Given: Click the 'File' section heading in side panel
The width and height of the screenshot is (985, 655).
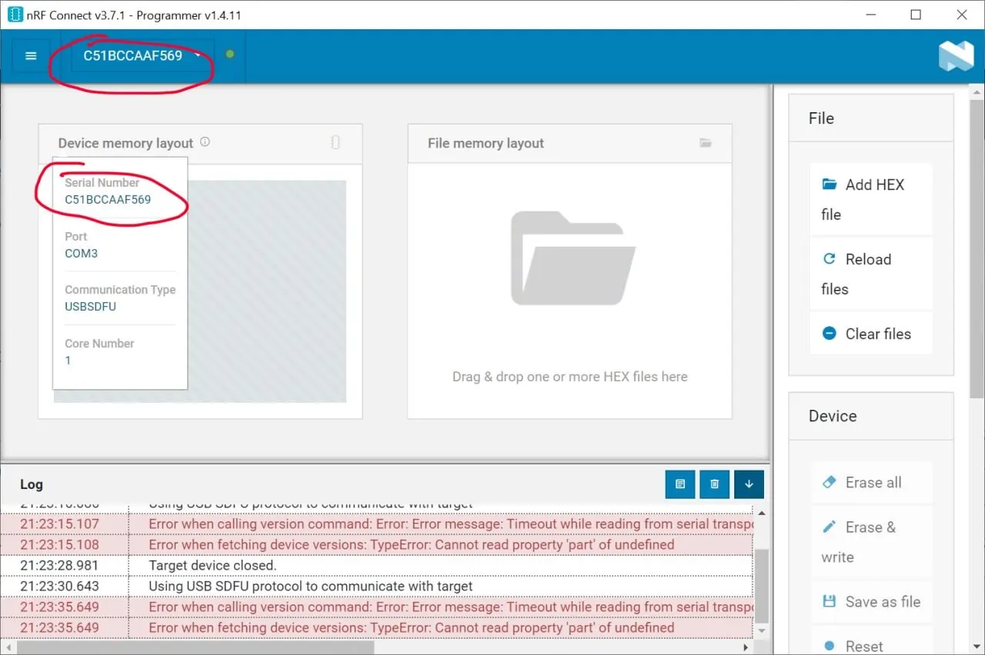Looking at the screenshot, I should click(x=821, y=118).
